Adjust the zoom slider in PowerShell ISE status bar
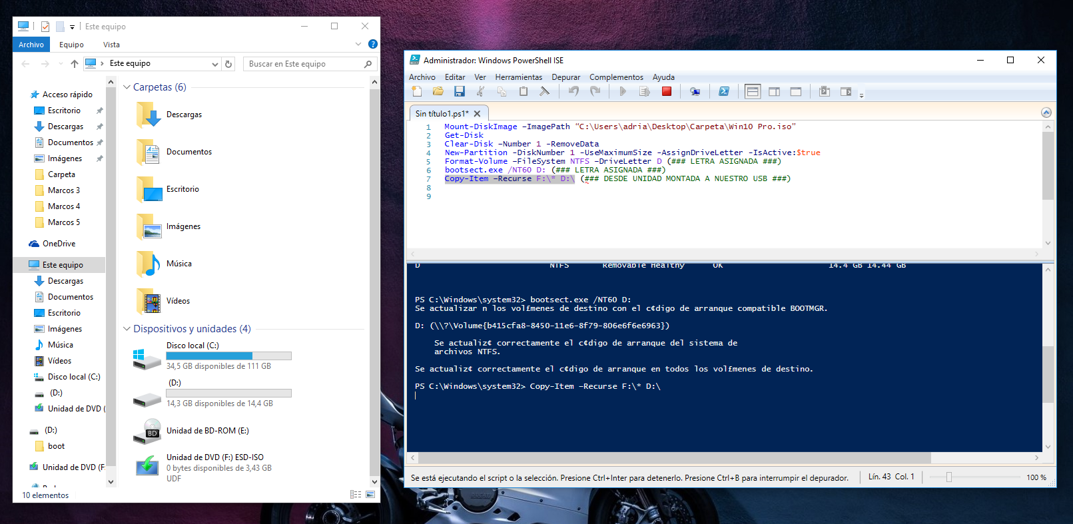Screen dimensions: 1073x524 tap(949, 477)
